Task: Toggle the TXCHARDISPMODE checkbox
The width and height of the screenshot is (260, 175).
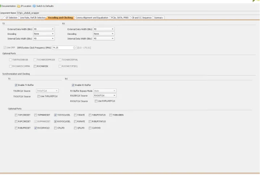Action: 35,60
